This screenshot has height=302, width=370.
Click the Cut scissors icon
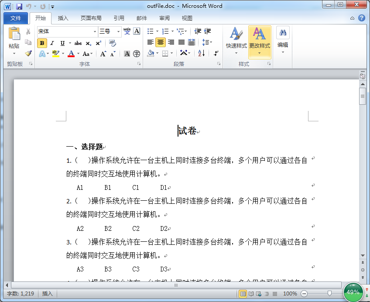28,31
